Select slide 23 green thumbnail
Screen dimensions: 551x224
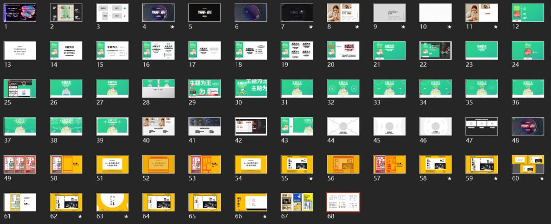(x=482, y=50)
